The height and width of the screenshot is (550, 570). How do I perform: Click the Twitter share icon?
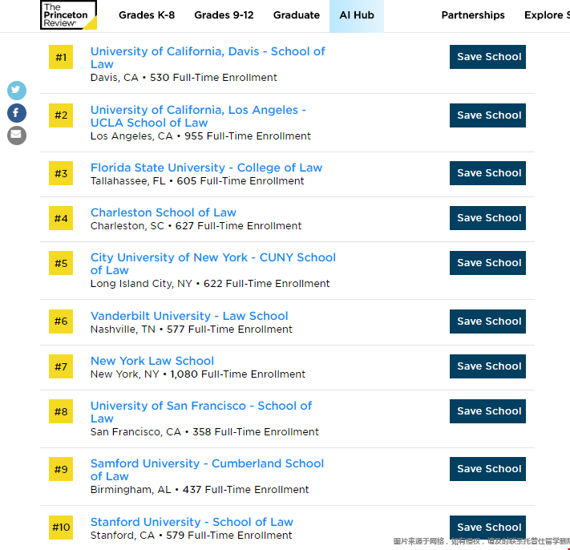coord(17,91)
